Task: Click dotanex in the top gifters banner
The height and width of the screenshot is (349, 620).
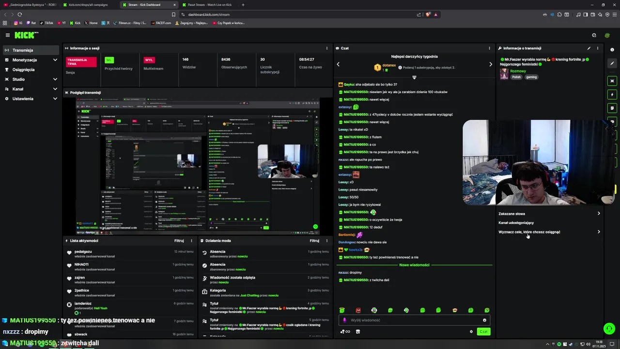Action: (389, 65)
